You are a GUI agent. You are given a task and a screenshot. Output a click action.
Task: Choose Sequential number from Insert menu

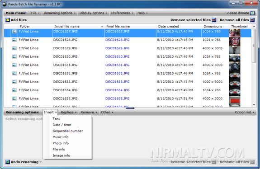tap(67, 131)
